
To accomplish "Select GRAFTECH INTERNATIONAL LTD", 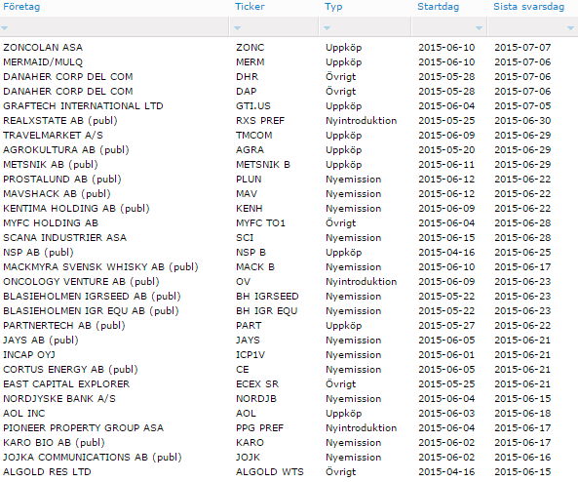I will pyautogui.click(x=83, y=106).
